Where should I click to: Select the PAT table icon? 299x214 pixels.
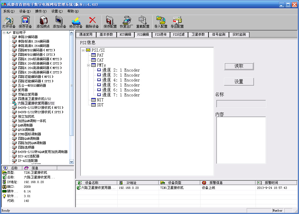[x=93, y=55]
